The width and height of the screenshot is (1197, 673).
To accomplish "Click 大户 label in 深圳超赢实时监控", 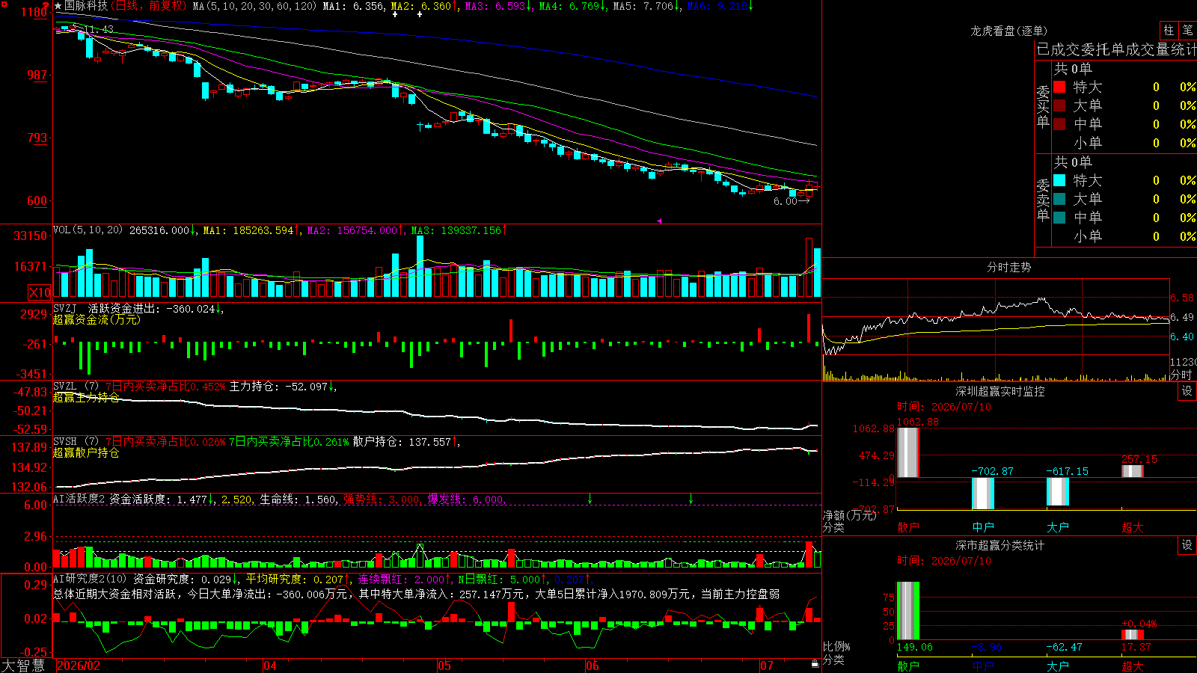I will [x=1058, y=527].
